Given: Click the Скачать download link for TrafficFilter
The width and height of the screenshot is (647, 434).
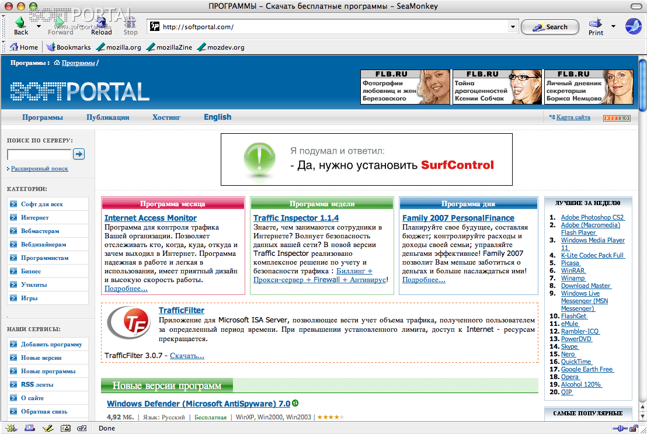Looking at the screenshot, I should point(187,356).
